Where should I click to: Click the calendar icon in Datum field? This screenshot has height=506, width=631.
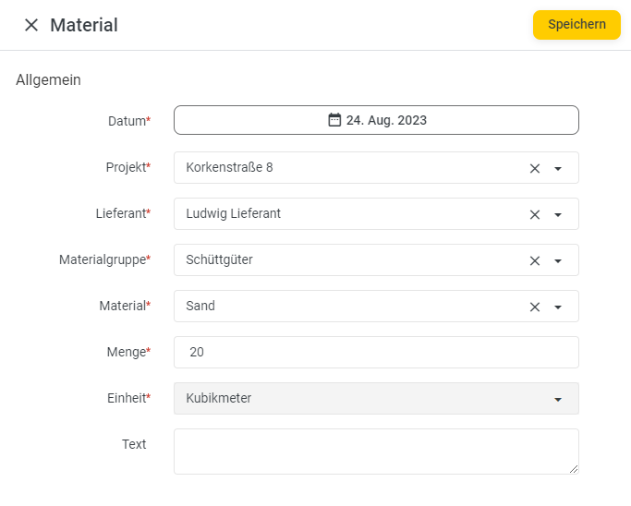334,120
